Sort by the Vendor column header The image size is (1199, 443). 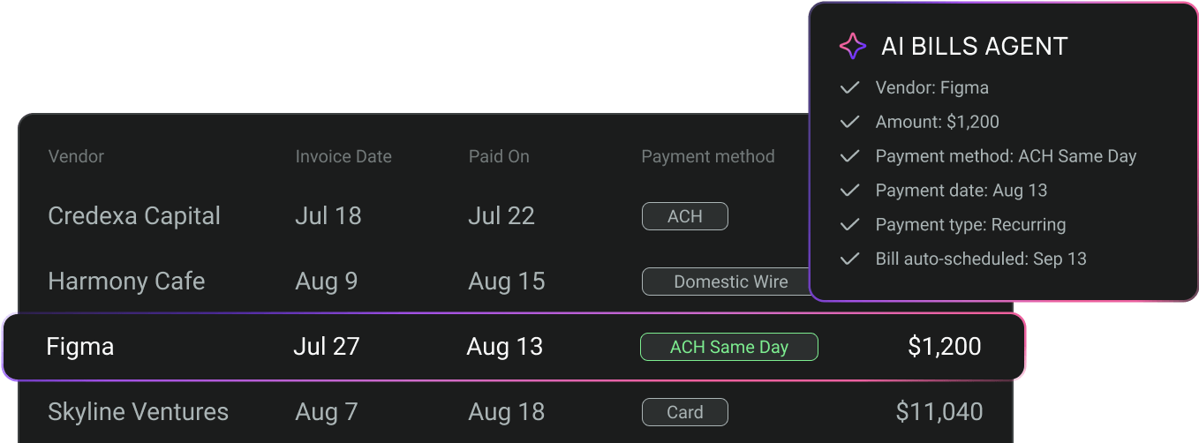pyautogui.click(x=76, y=156)
